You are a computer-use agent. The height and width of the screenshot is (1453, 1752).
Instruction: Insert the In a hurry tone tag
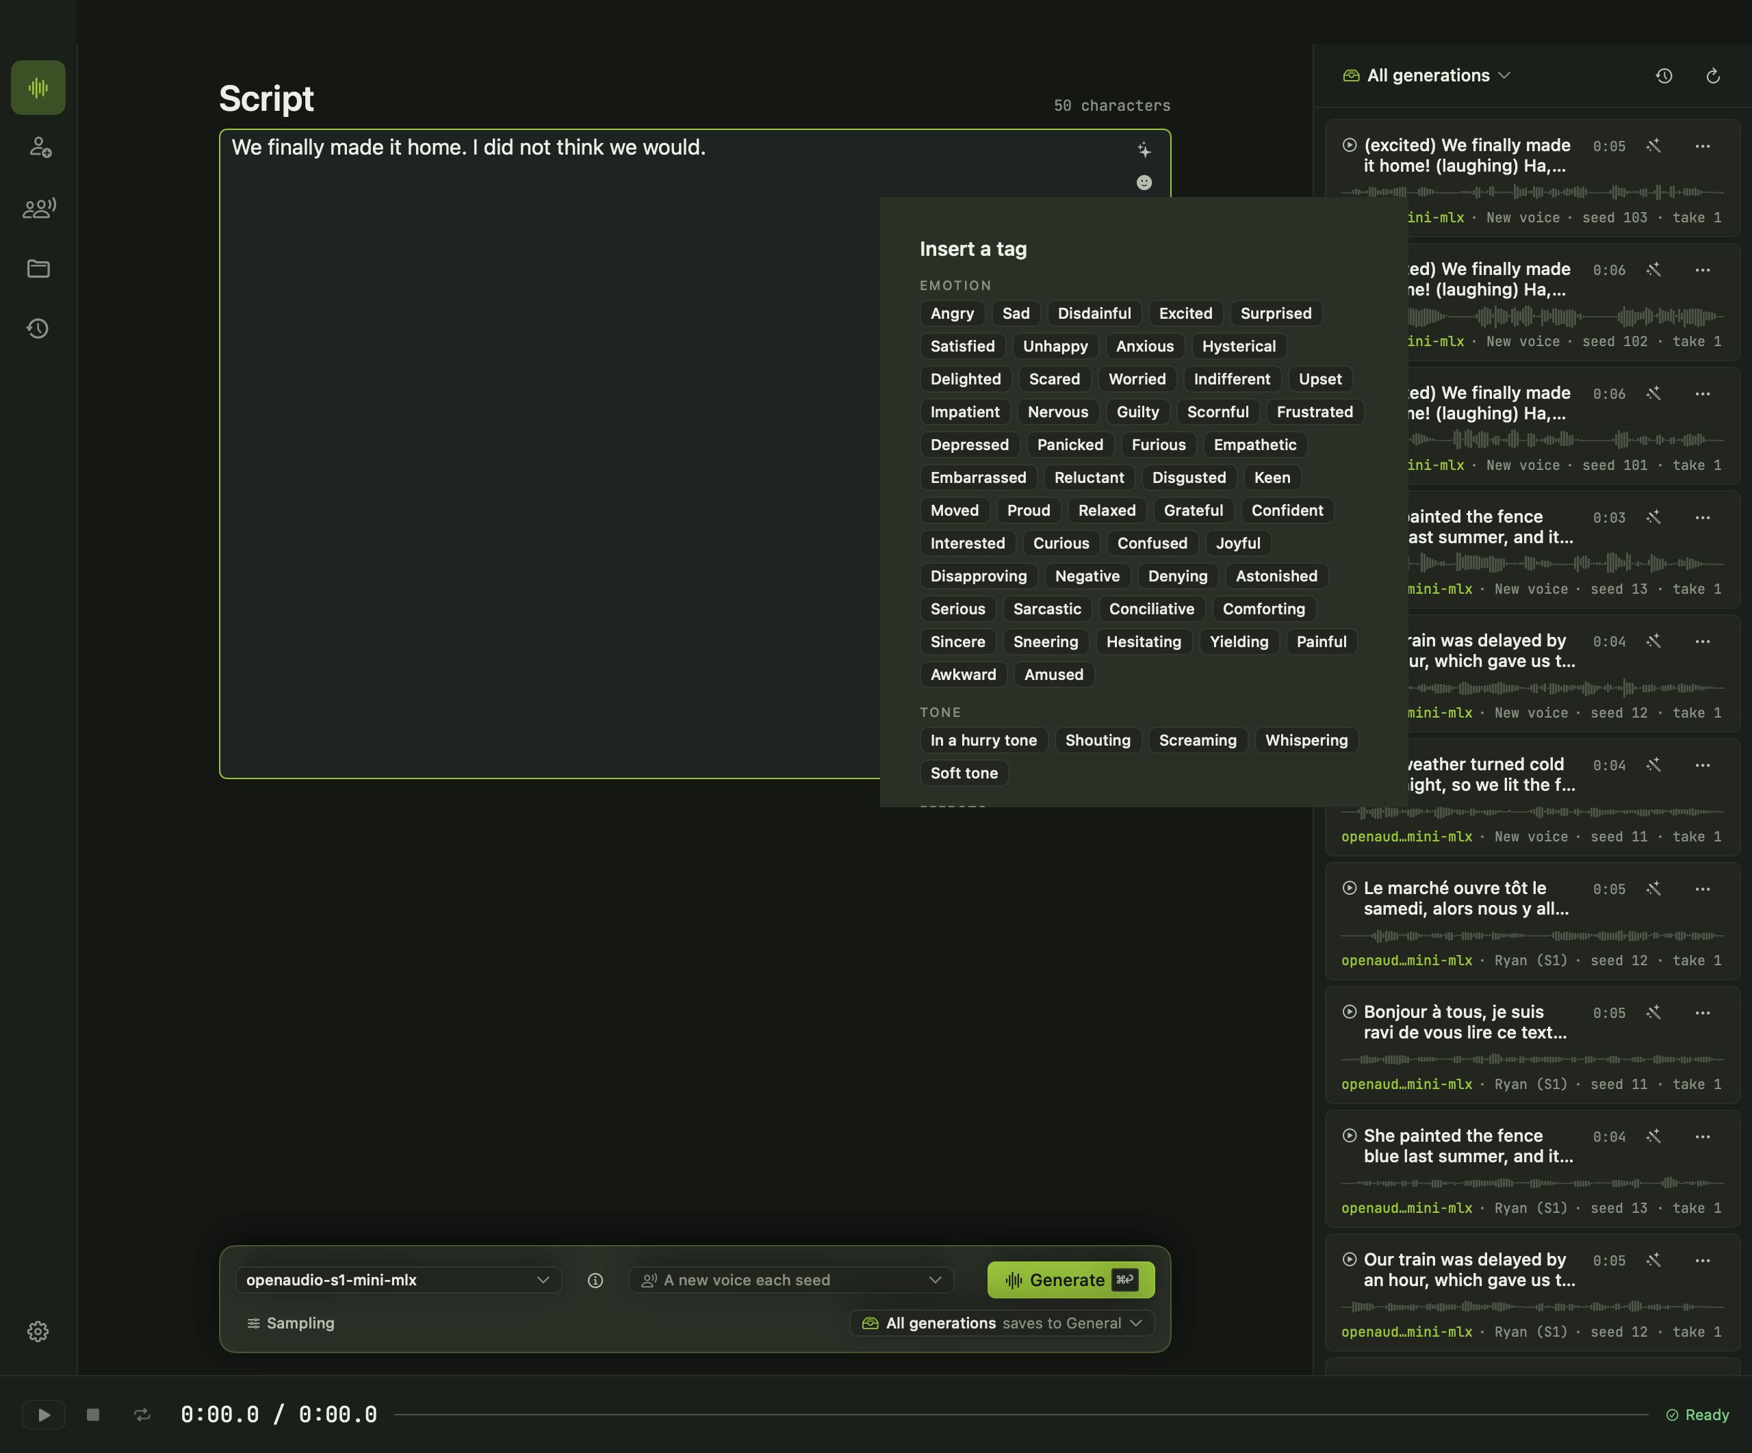click(983, 741)
